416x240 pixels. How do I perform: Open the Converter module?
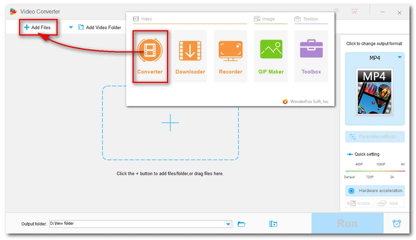[150, 56]
